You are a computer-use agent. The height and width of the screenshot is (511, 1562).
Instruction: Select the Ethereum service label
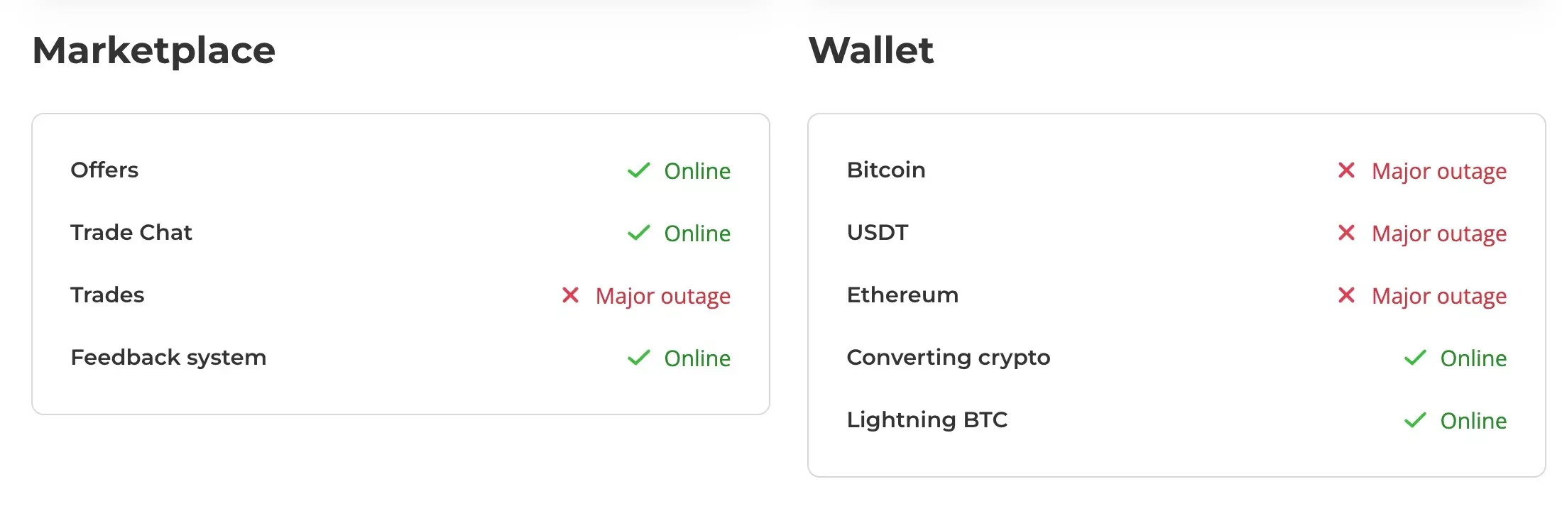click(902, 295)
